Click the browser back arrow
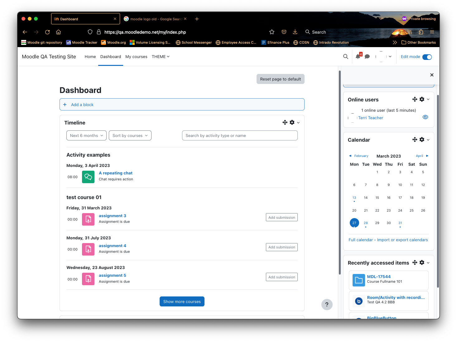Image resolution: width=457 pixels, height=342 pixels. 25,32
